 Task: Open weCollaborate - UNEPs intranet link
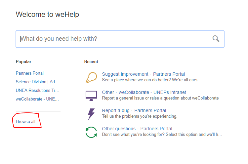pos(152,92)
